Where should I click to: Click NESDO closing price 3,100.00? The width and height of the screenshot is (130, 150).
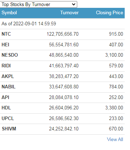coord(114,55)
